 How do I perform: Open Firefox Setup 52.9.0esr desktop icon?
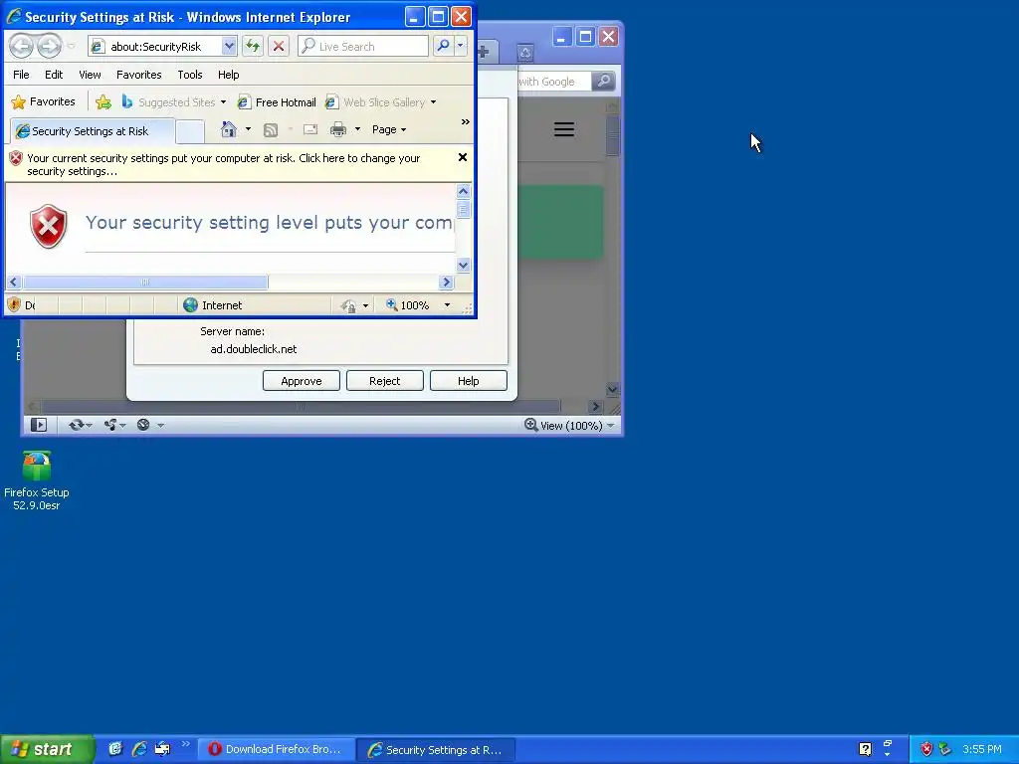tap(37, 480)
